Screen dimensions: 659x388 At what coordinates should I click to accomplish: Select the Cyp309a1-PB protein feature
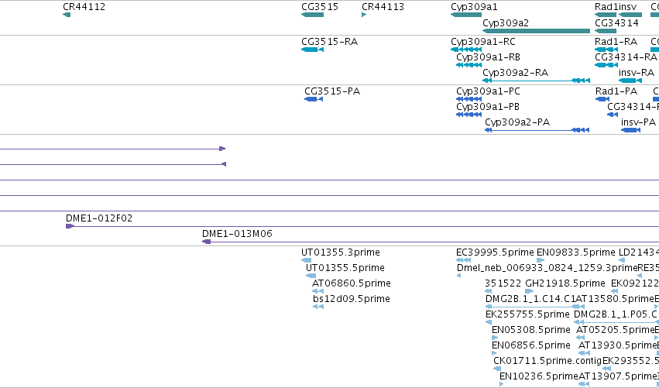(x=469, y=115)
